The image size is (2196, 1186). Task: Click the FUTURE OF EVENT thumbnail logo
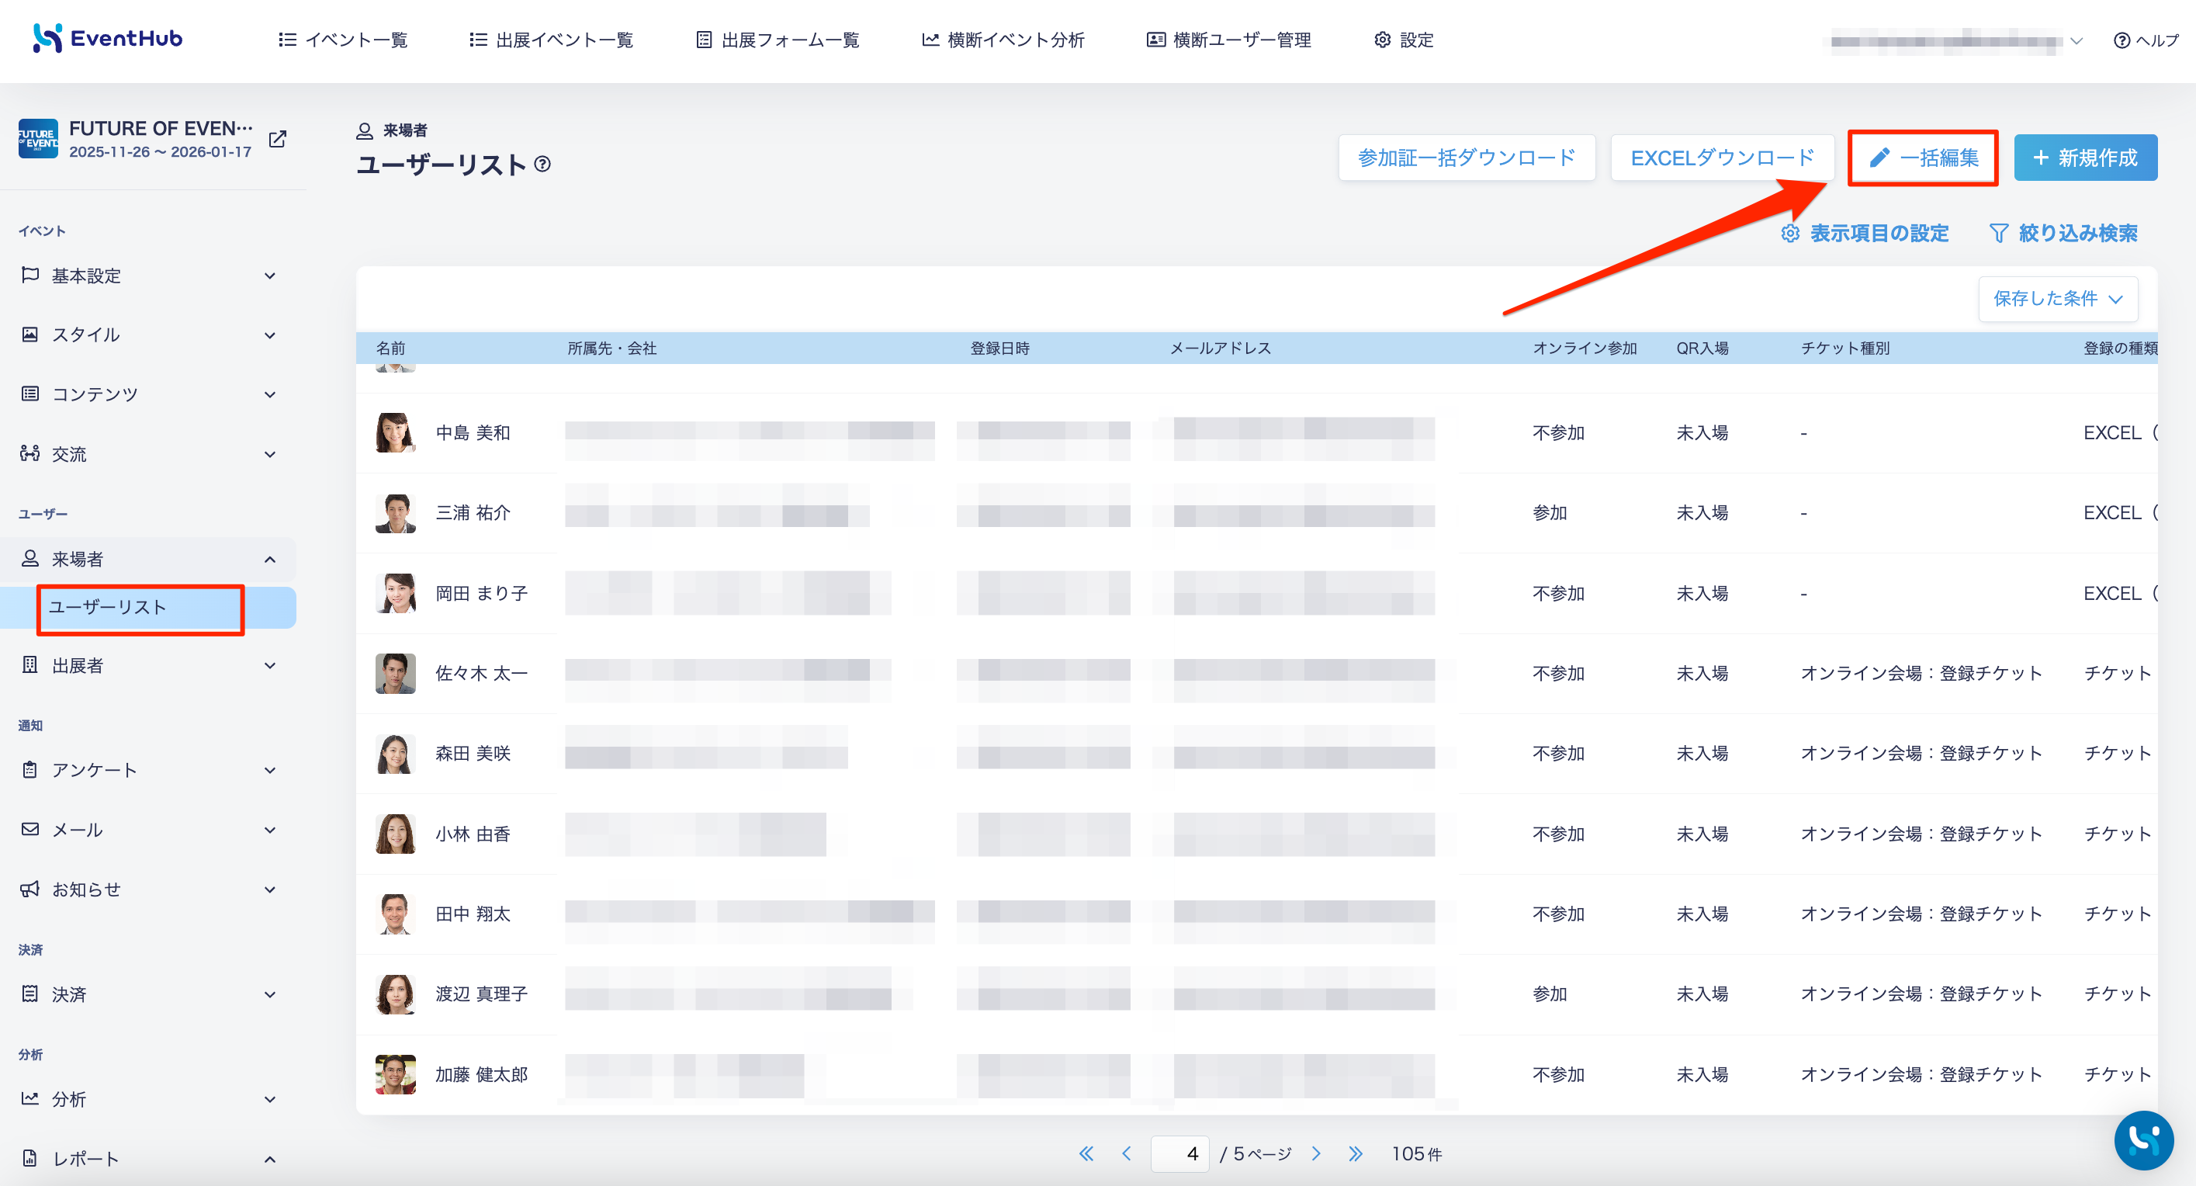click(38, 139)
